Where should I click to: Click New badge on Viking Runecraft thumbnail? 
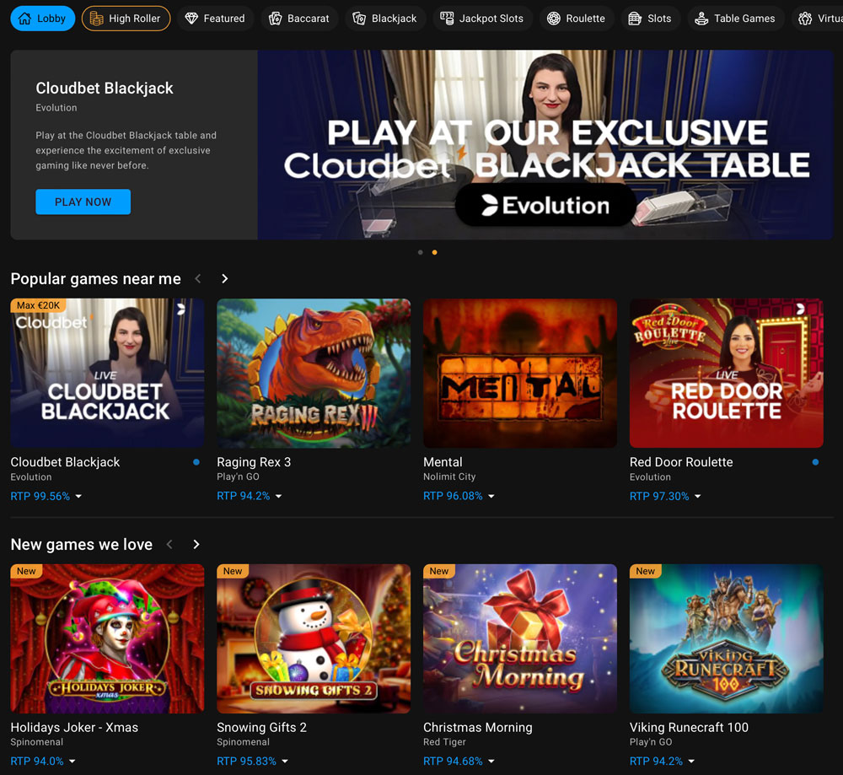646,571
